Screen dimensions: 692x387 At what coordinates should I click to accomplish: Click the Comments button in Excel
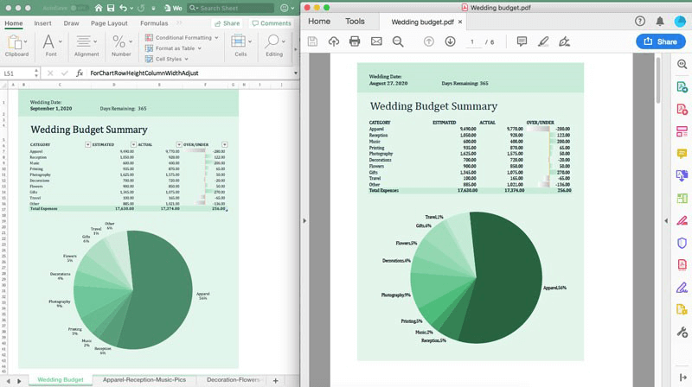click(x=272, y=23)
